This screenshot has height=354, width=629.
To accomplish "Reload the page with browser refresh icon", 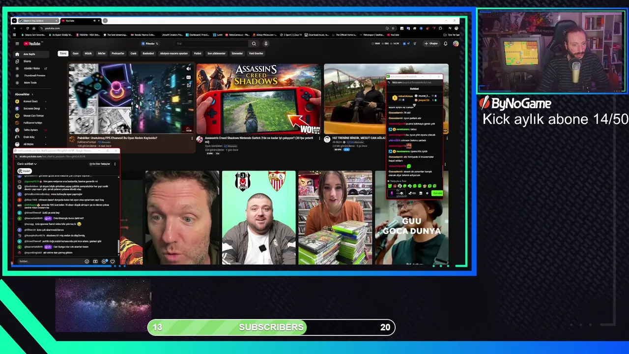I will coord(28,28).
